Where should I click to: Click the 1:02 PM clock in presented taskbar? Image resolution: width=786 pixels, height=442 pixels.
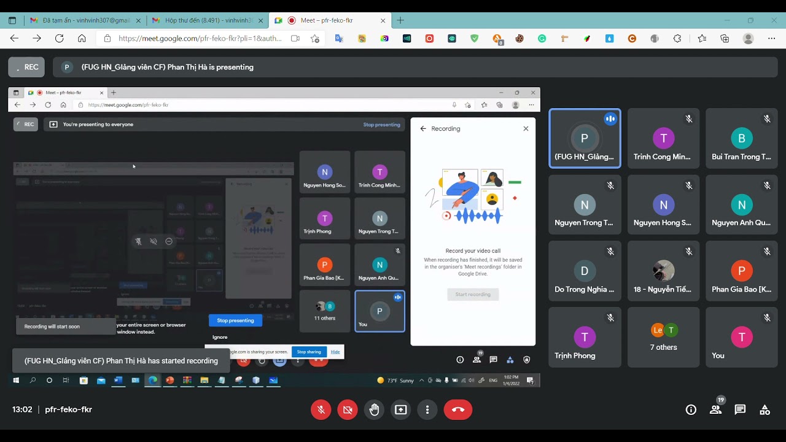pyautogui.click(x=512, y=381)
